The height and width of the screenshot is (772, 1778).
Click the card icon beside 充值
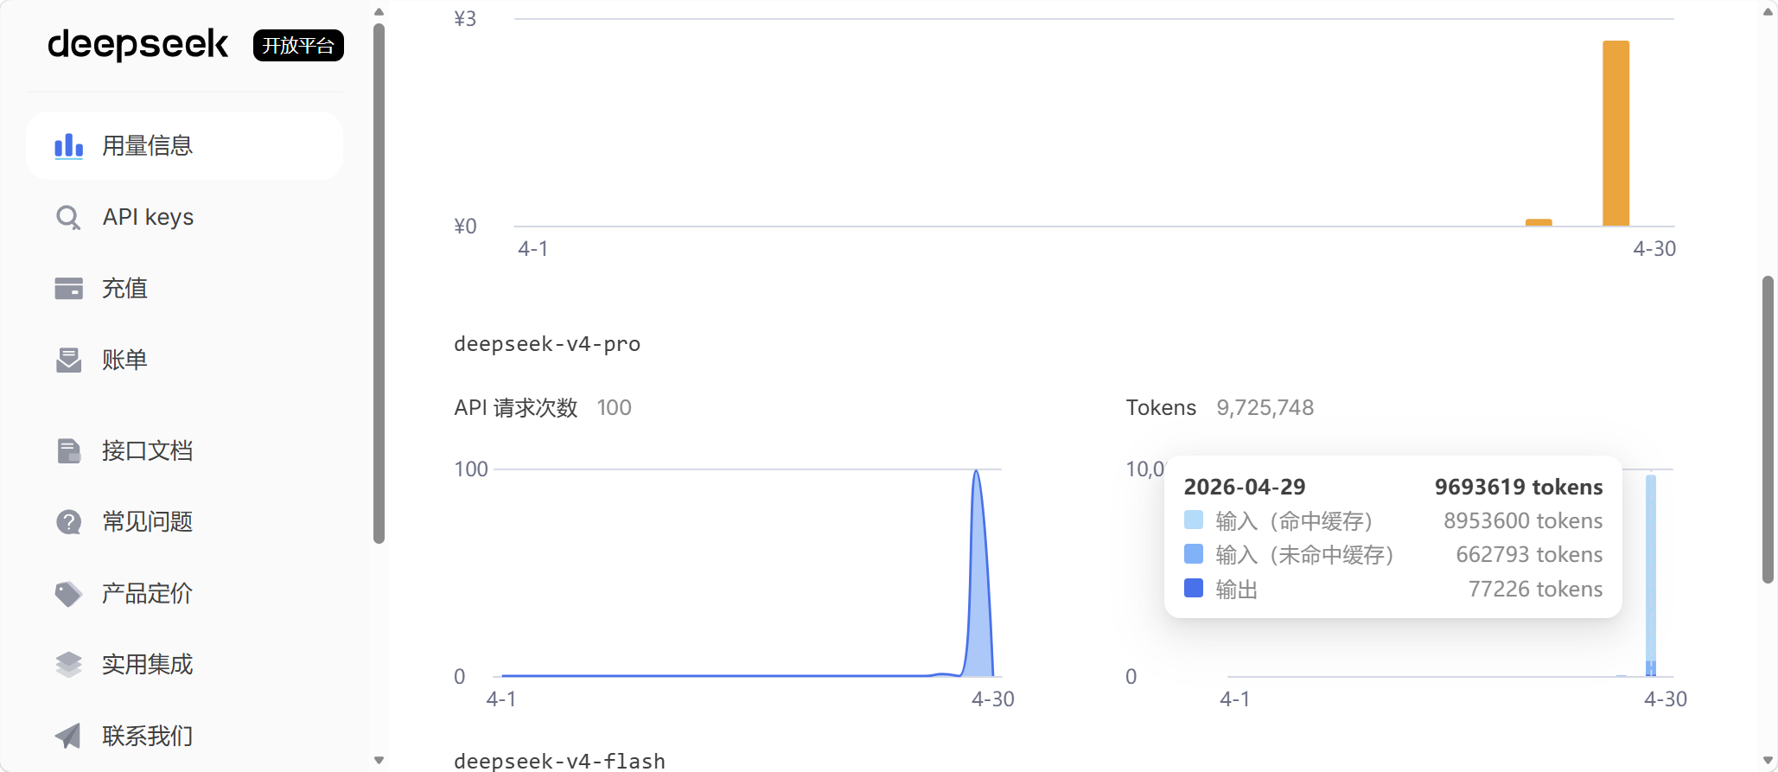[68, 288]
